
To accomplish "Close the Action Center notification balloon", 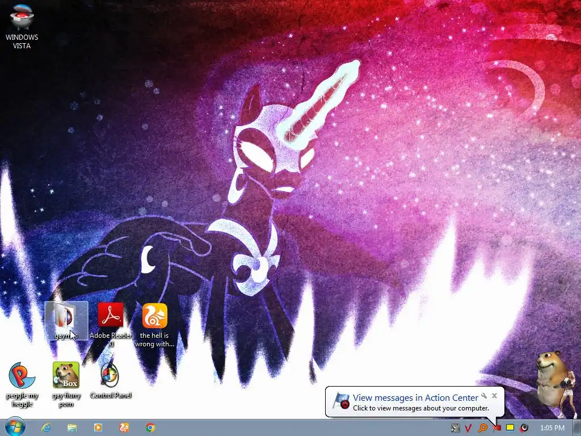I will (494, 396).
